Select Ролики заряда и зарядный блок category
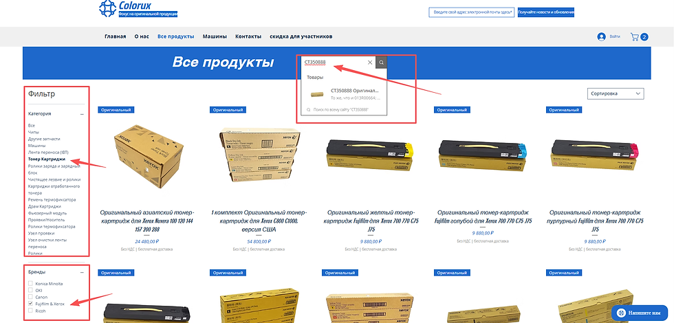The height and width of the screenshot is (323, 674). coord(54,169)
